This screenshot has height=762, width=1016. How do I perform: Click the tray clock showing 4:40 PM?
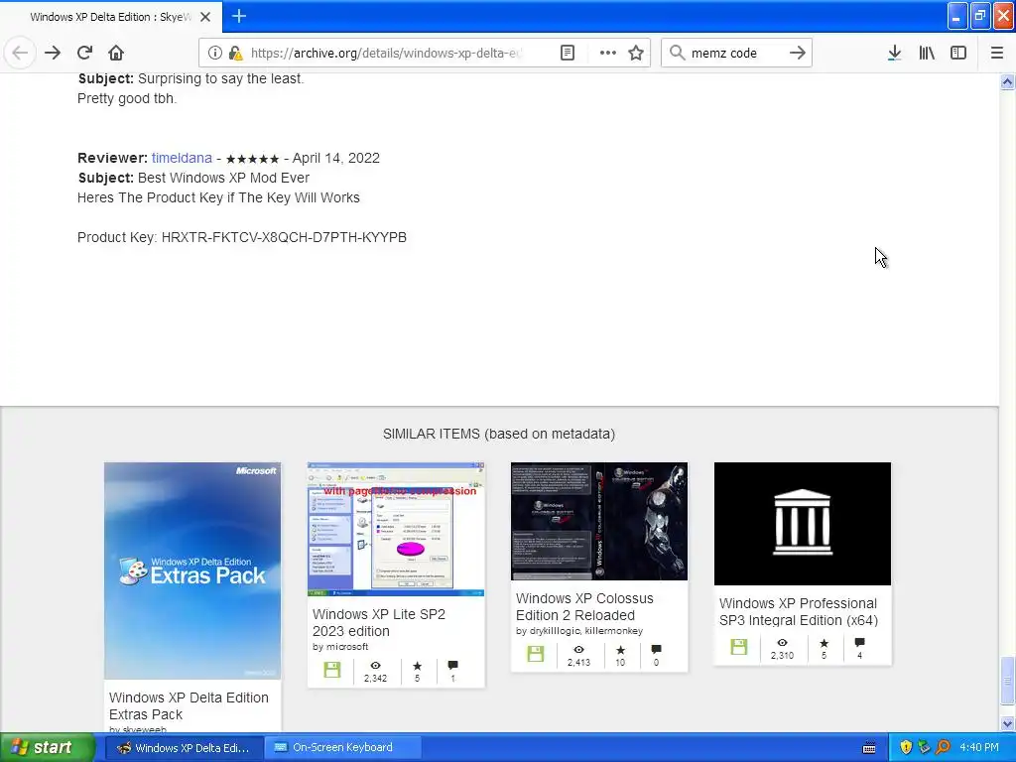point(979,748)
